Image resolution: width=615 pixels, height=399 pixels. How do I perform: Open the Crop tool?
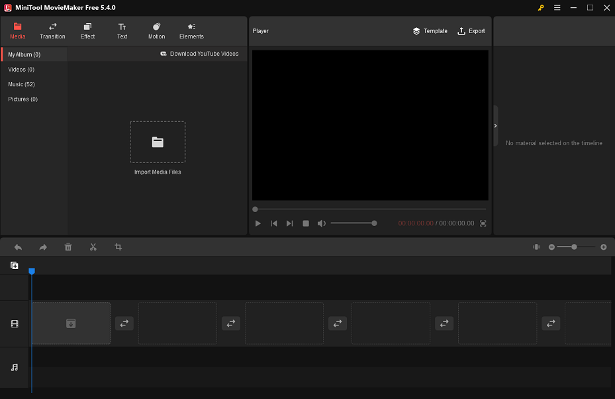[118, 247]
